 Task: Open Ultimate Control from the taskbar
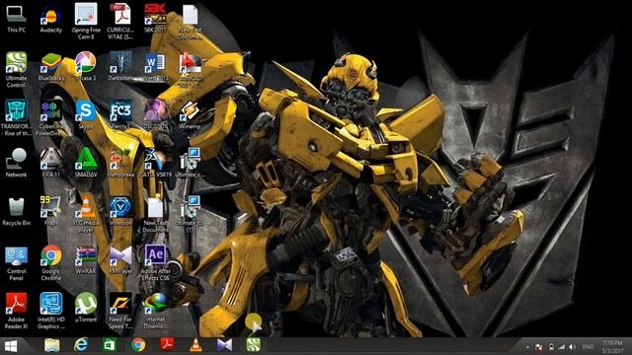coord(254,345)
